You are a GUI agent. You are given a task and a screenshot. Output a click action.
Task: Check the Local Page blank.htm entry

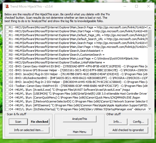tap(7, 58)
